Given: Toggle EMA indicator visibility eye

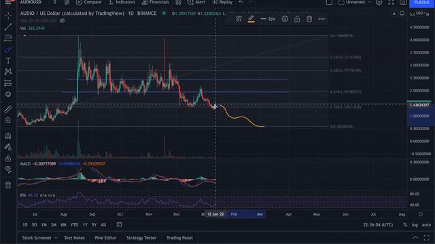Looking at the screenshot, I should tap(62, 21).
